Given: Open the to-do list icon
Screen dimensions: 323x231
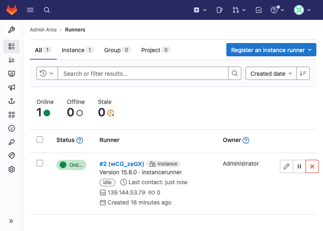Looking at the screenshot, I should (259, 10).
